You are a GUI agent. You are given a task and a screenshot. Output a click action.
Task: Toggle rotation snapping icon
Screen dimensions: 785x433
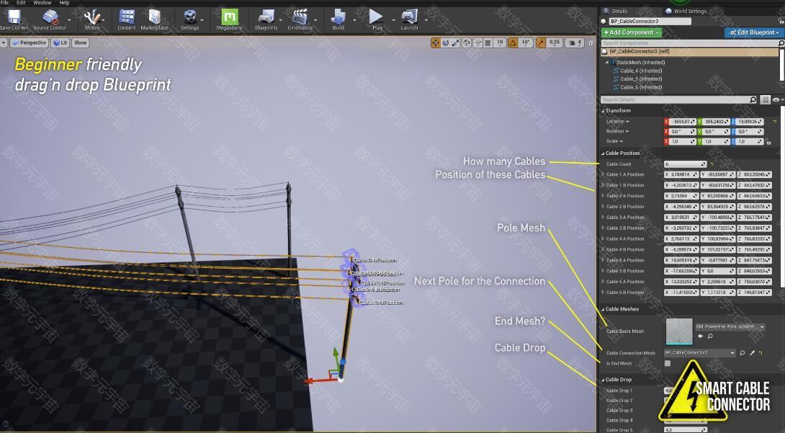click(513, 43)
